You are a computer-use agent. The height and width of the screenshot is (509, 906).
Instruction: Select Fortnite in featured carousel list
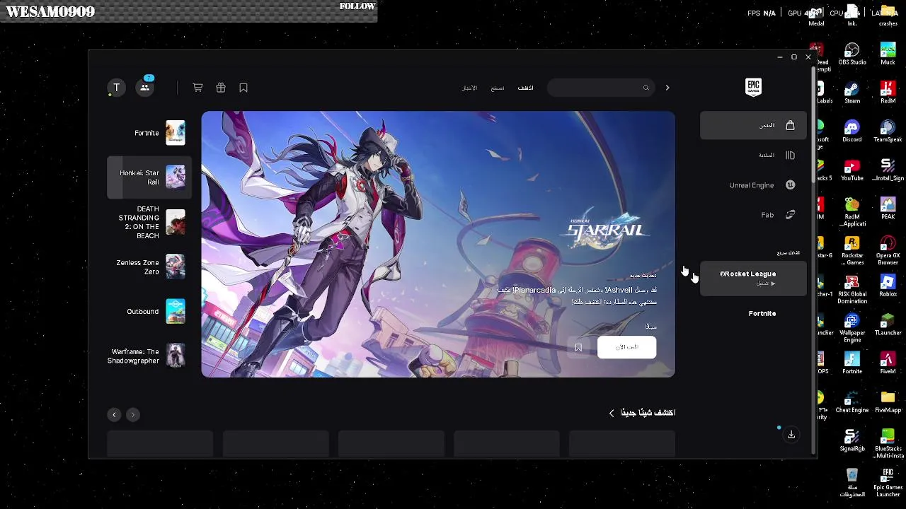pos(149,133)
